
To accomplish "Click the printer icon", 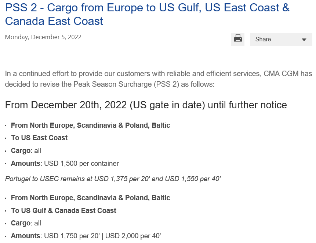I will point(237,39).
